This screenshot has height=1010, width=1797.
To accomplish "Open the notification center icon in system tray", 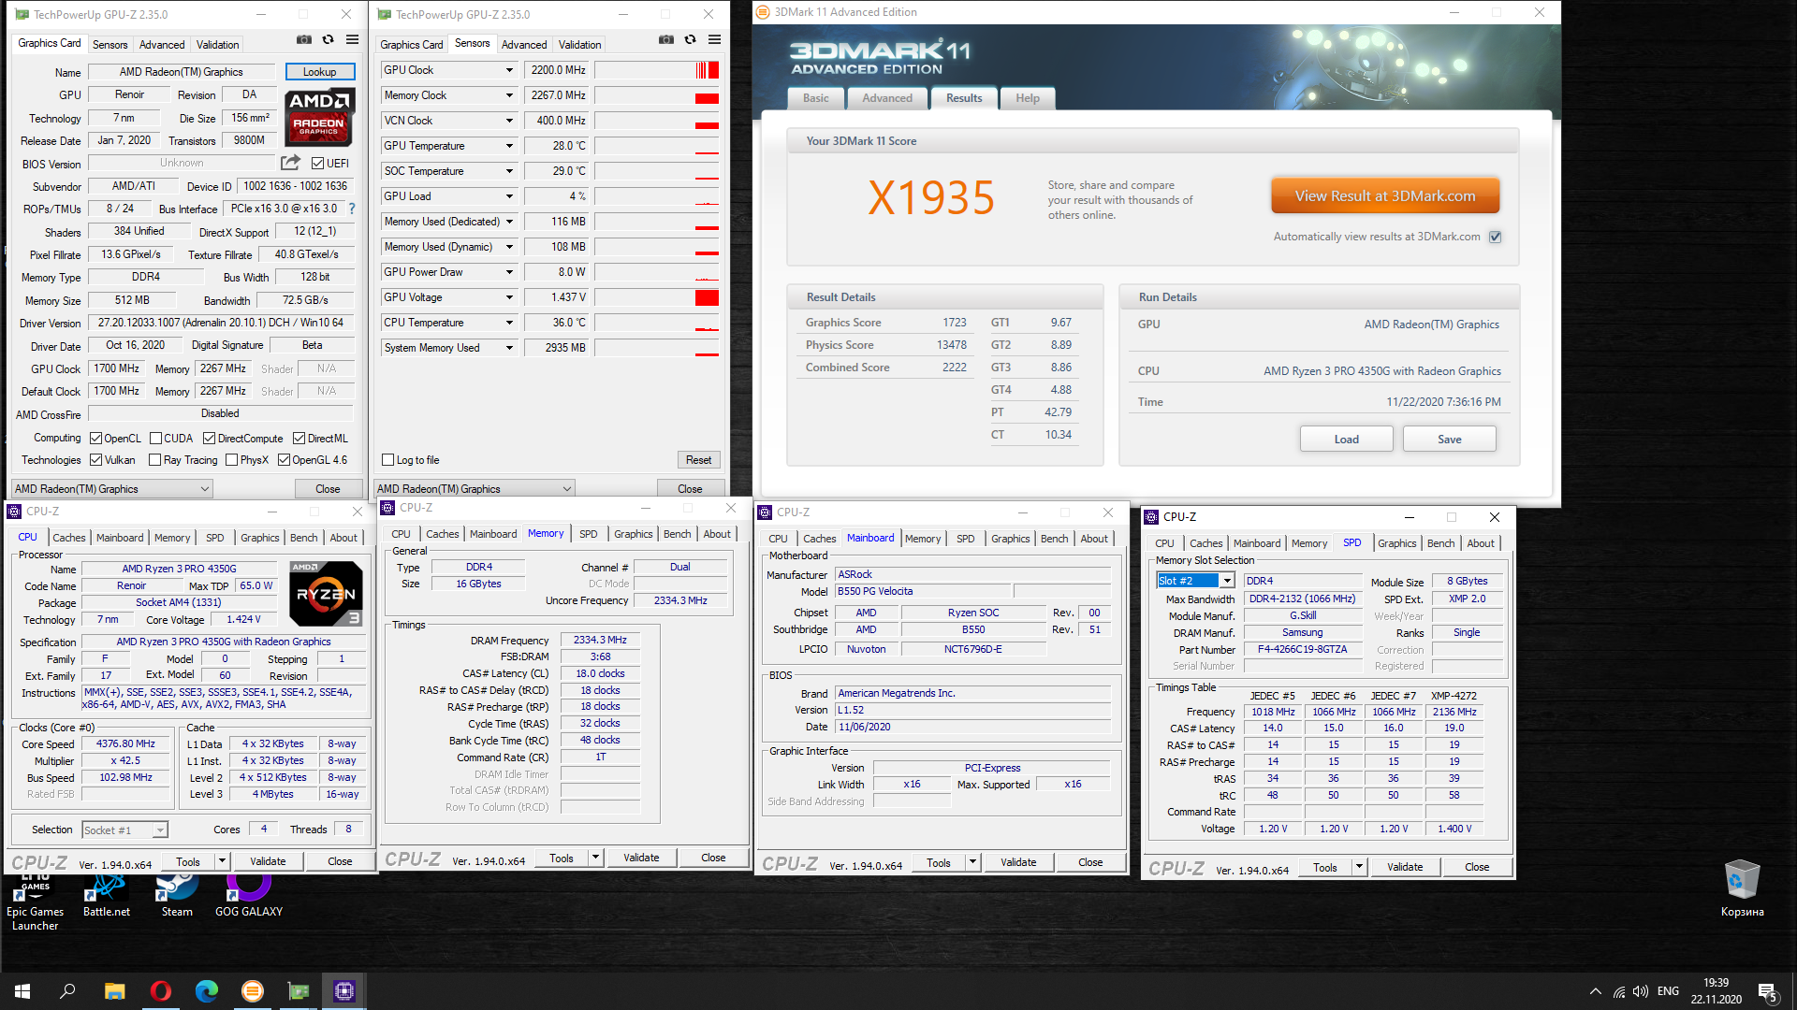I will point(1768,992).
